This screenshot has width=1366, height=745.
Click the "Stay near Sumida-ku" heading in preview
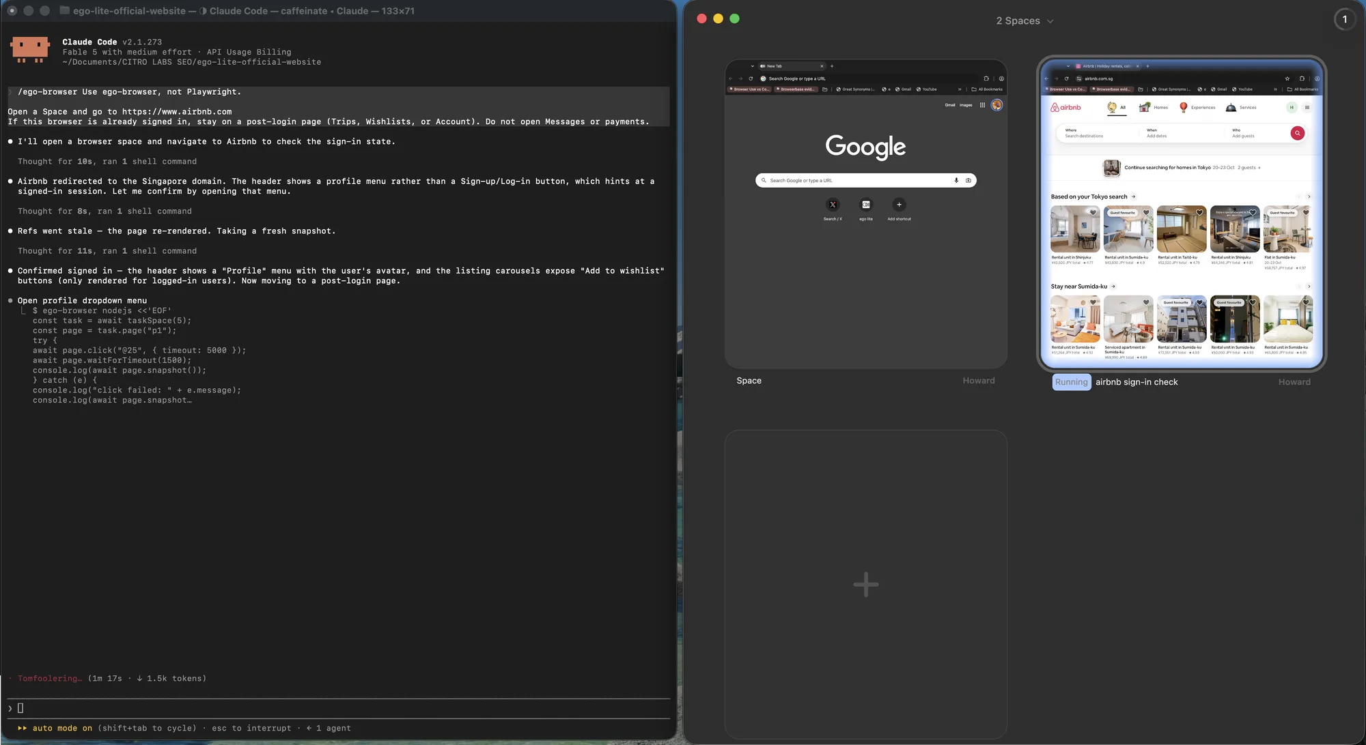point(1078,287)
